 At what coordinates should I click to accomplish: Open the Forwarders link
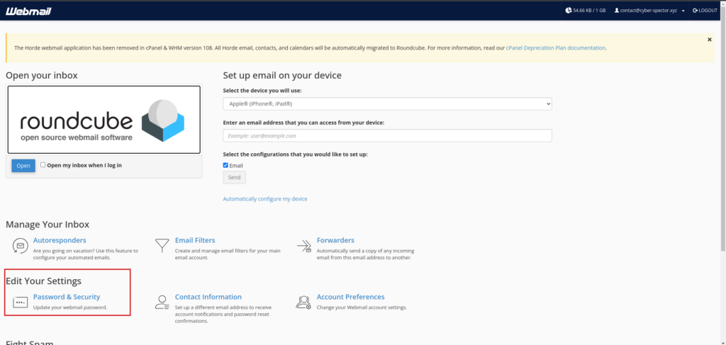tap(335, 240)
